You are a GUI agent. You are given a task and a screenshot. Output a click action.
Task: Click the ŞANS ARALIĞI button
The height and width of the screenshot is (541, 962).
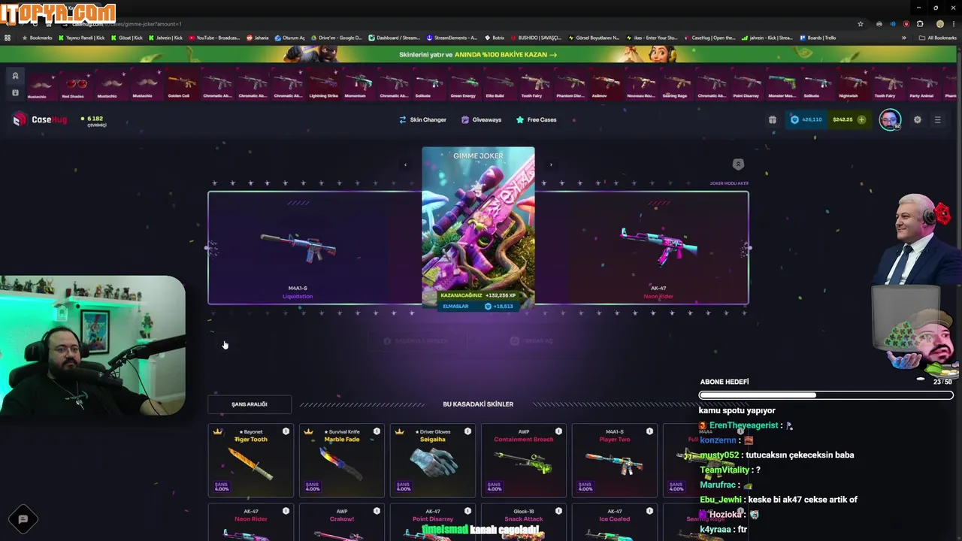[x=250, y=404]
